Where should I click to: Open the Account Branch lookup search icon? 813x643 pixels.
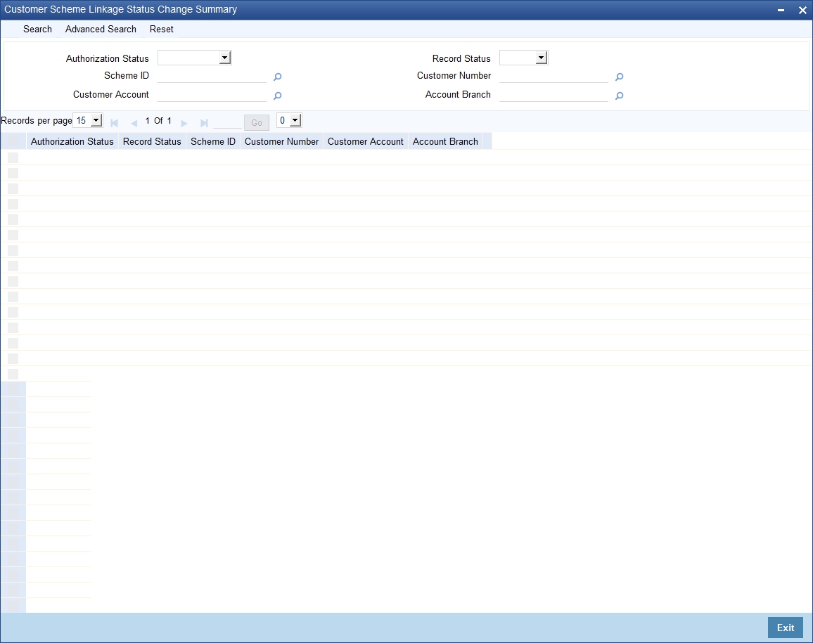point(619,96)
